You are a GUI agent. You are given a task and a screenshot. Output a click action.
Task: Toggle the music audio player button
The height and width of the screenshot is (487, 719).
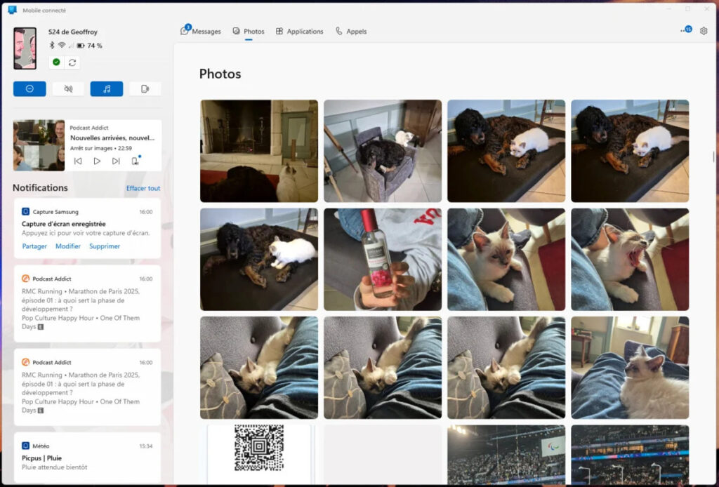click(x=107, y=89)
